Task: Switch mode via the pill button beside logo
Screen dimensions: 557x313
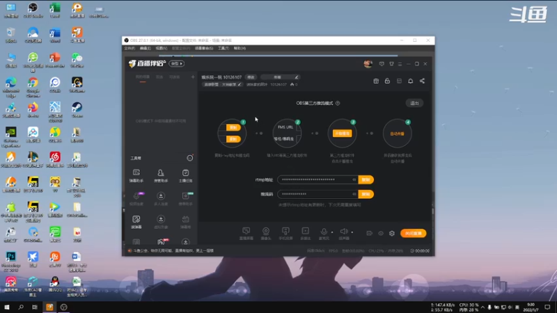Action: [177, 63]
